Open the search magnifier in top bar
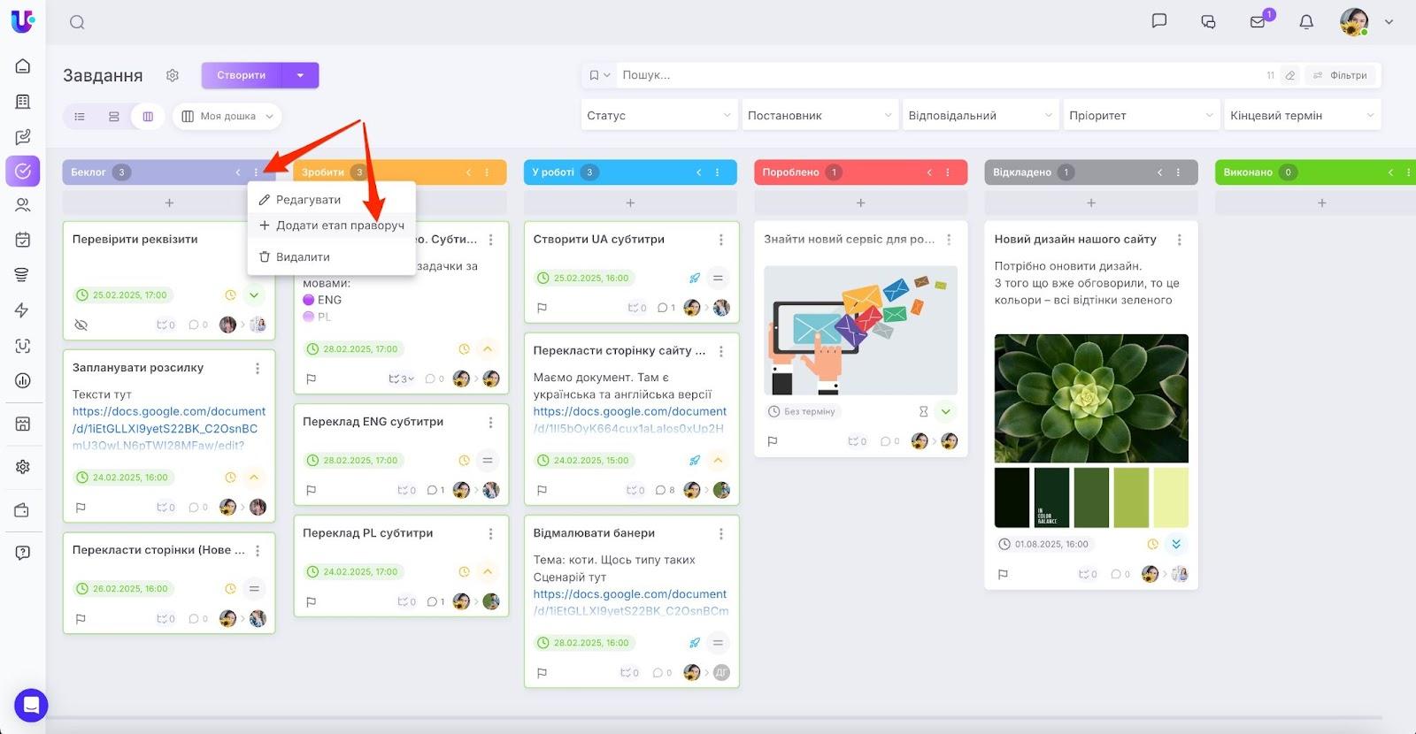The height and width of the screenshot is (734, 1416). 77,22
